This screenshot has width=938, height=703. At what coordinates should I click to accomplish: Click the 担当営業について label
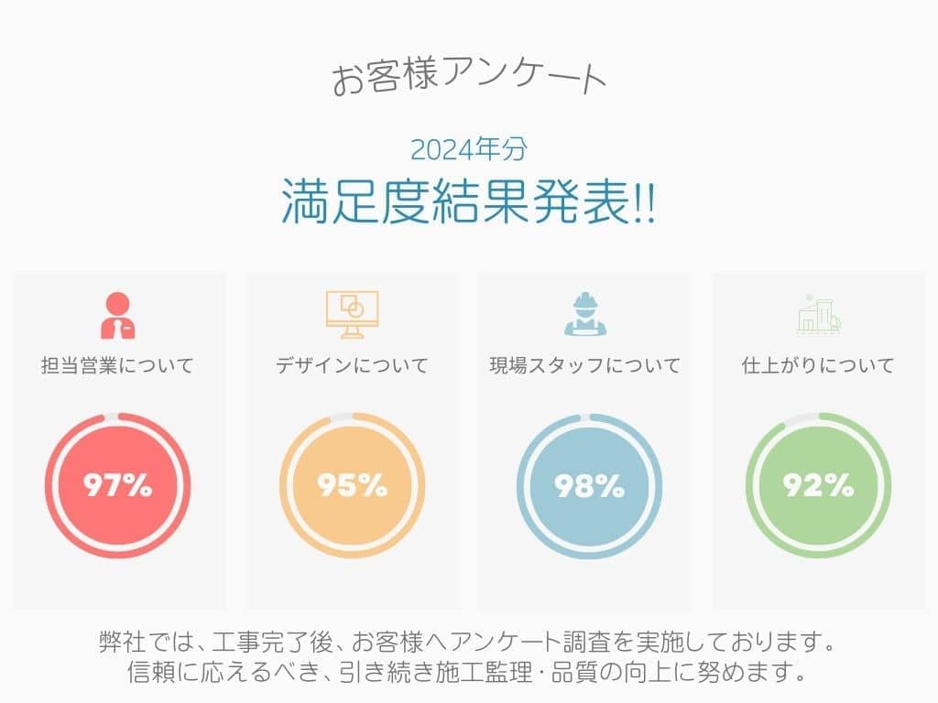[118, 365]
